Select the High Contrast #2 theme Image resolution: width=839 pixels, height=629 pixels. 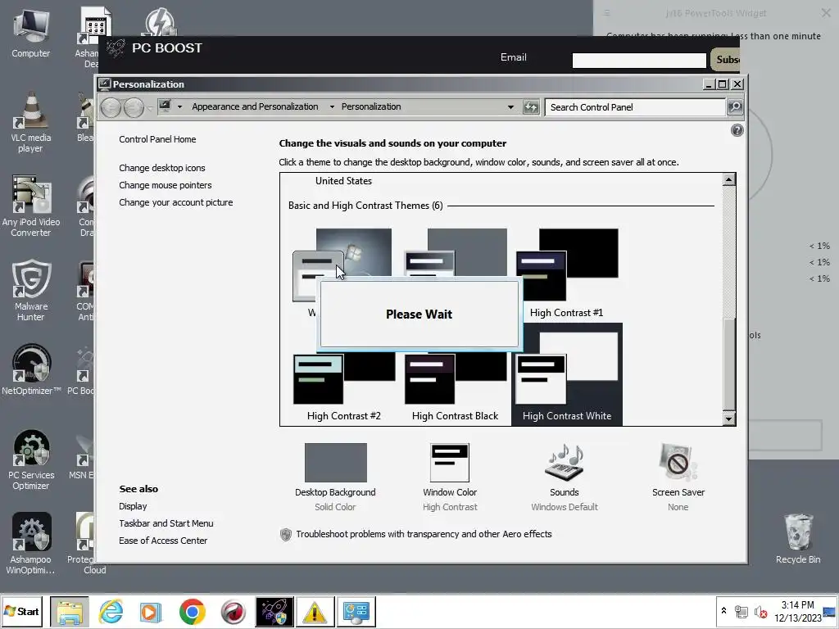click(x=344, y=387)
